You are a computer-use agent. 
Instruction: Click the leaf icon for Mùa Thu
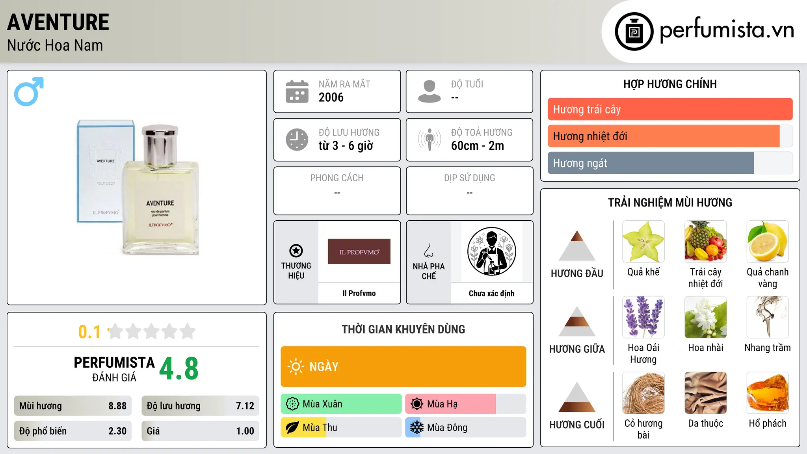point(292,428)
